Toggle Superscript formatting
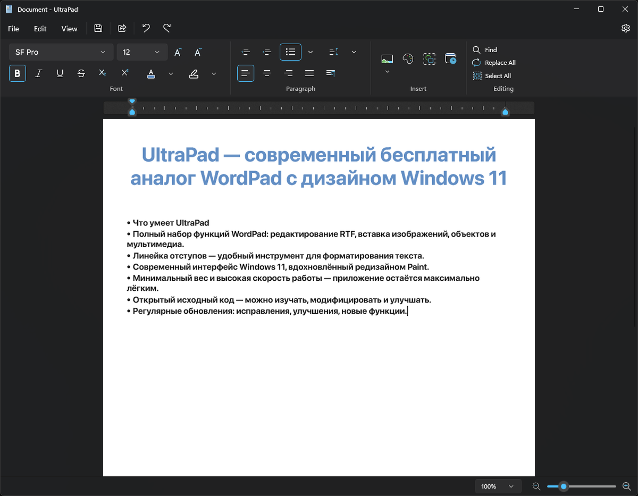The height and width of the screenshot is (496, 638). [125, 73]
